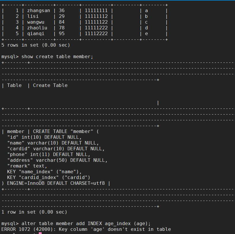Image resolution: width=235 pixels, height=234 pixels.
Task: Click the remark value 'e'
Action: click(147, 34)
